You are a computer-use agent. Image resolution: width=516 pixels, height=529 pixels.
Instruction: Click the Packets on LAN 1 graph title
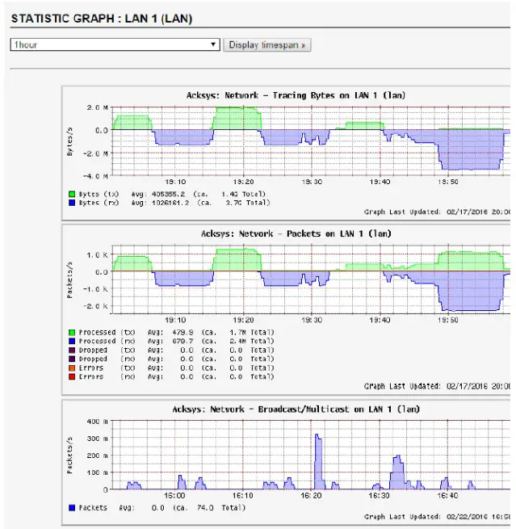296,233
